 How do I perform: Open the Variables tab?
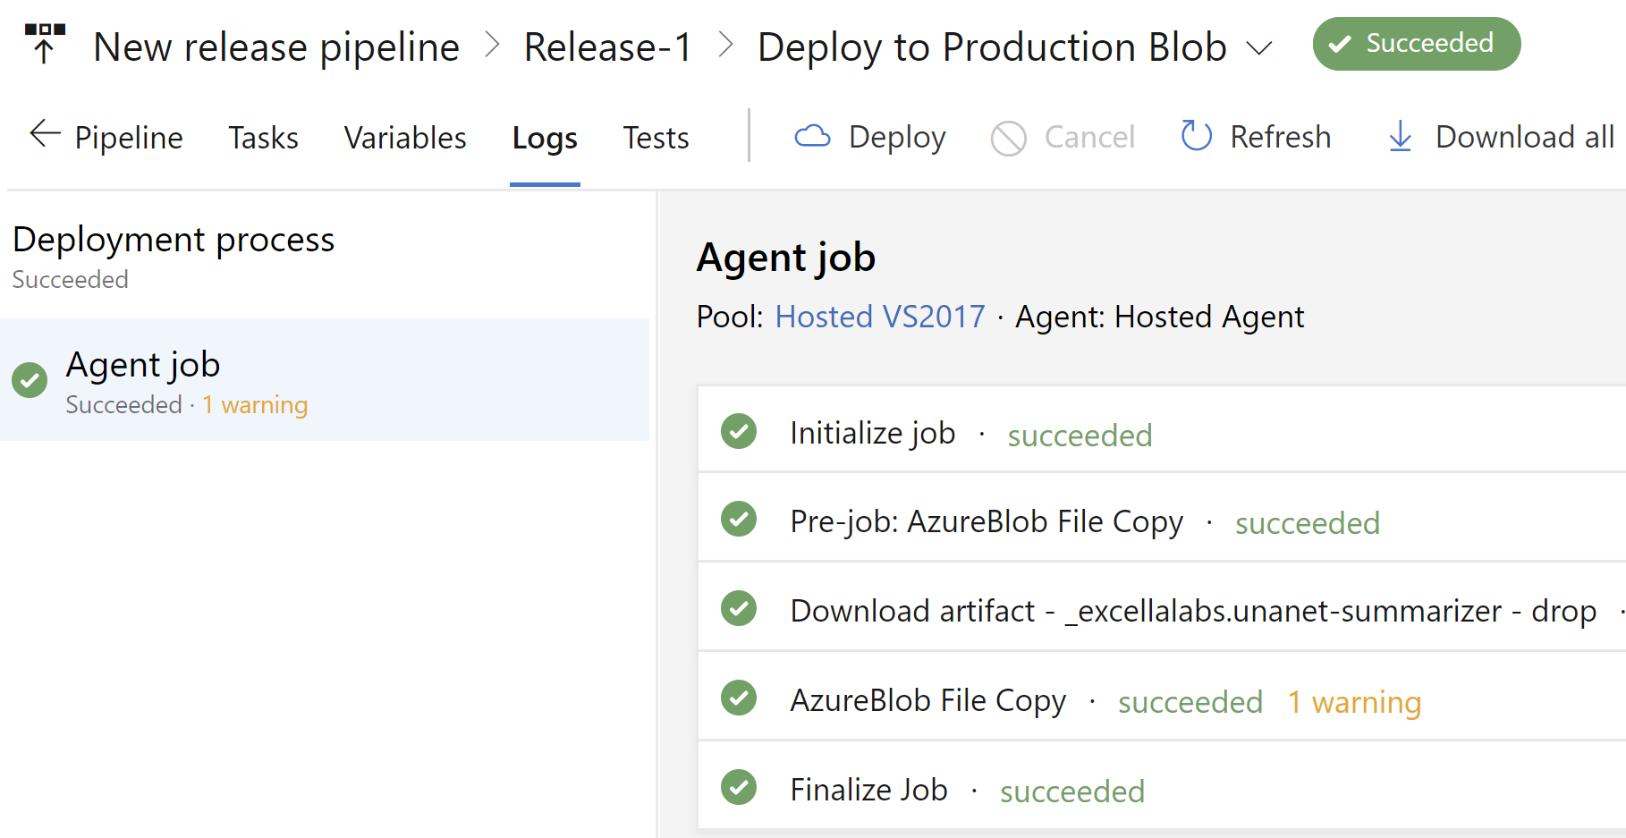click(x=404, y=137)
